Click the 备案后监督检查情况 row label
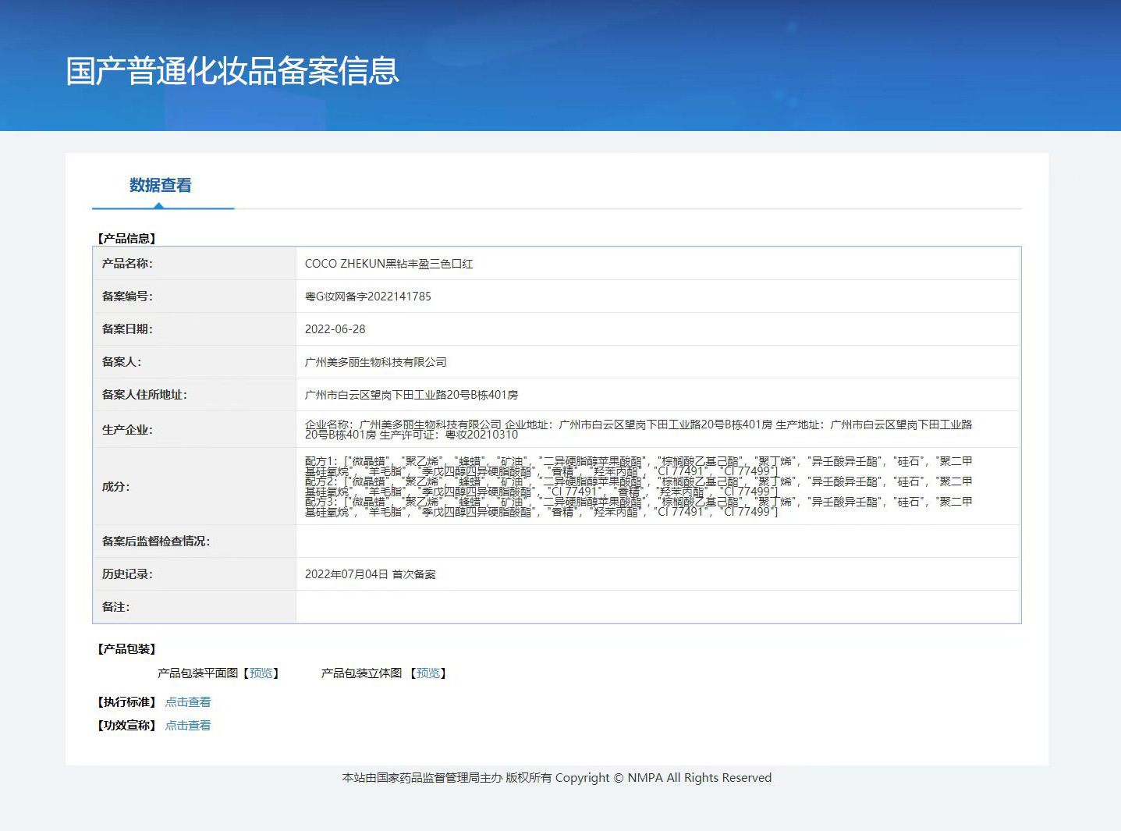 [x=156, y=542]
